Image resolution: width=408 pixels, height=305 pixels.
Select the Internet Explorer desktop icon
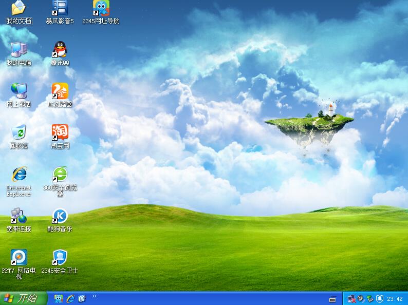pyautogui.click(x=18, y=175)
